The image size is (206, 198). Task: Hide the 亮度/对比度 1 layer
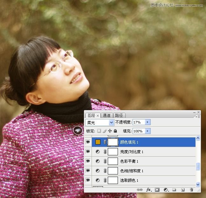click(x=88, y=152)
